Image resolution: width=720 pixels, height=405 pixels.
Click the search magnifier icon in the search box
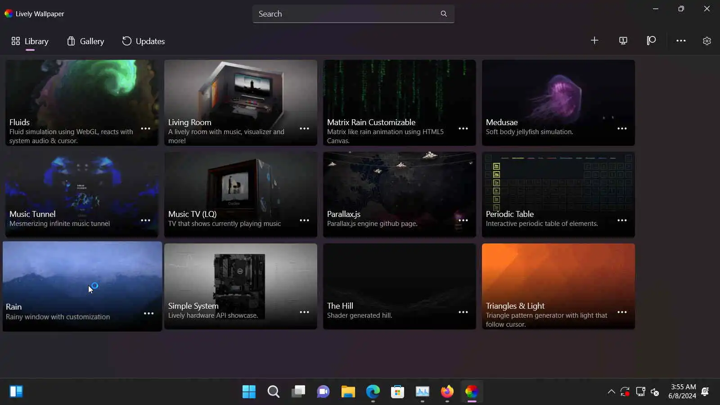444,14
